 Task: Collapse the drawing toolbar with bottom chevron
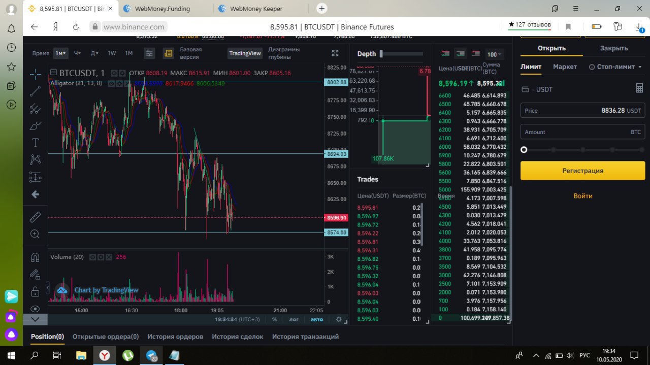[x=35, y=319]
